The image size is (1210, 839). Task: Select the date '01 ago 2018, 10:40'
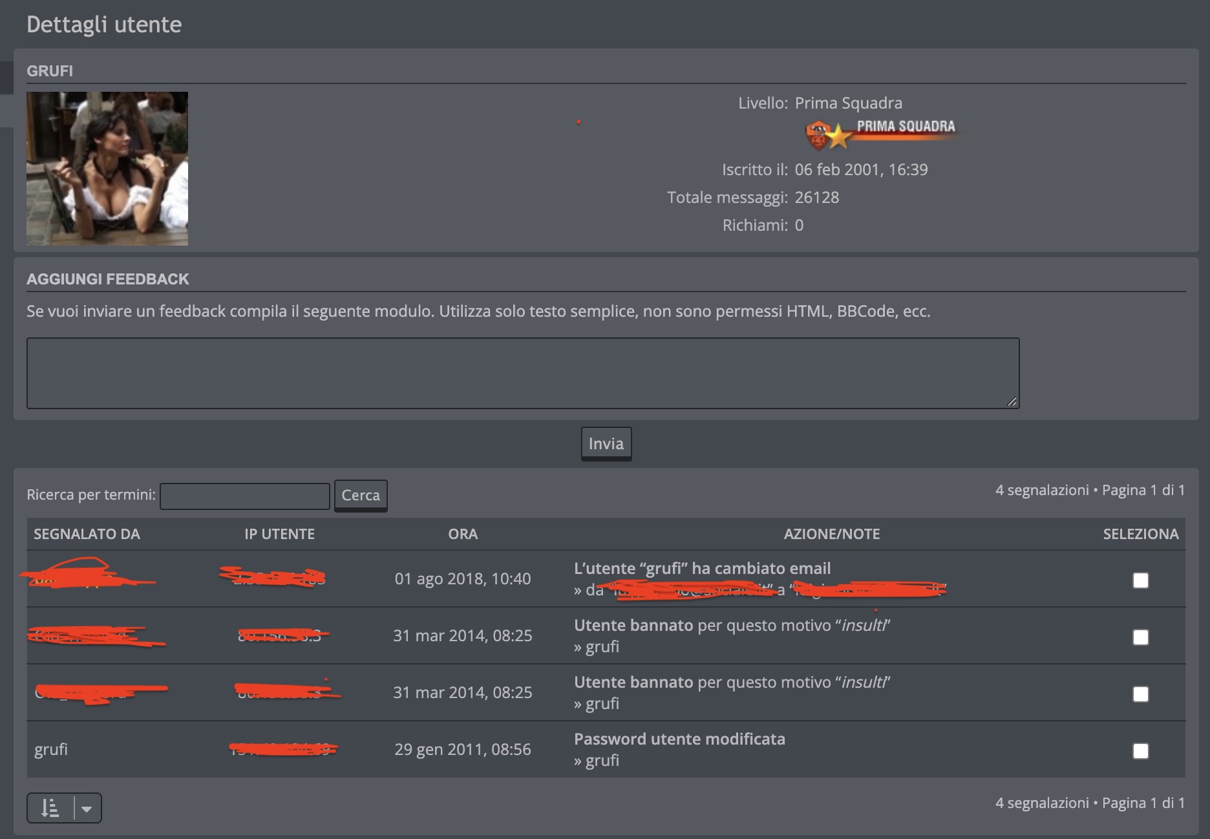(463, 579)
